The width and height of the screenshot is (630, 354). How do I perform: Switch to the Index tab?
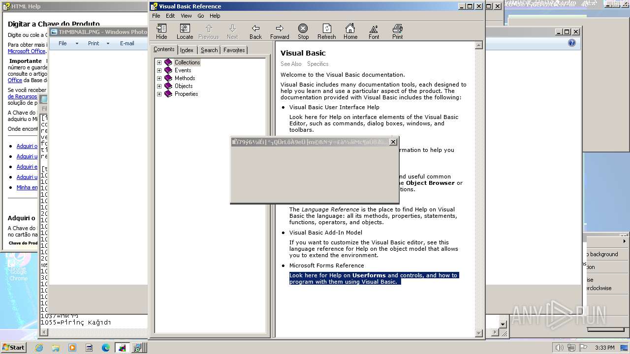[x=187, y=50]
